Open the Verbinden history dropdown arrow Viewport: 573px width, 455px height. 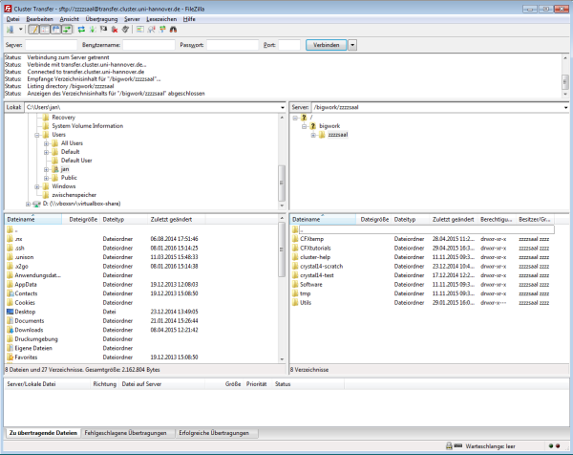[x=352, y=45]
